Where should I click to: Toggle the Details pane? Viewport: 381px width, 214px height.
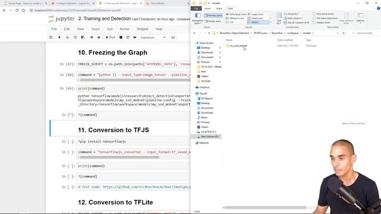(213, 21)
